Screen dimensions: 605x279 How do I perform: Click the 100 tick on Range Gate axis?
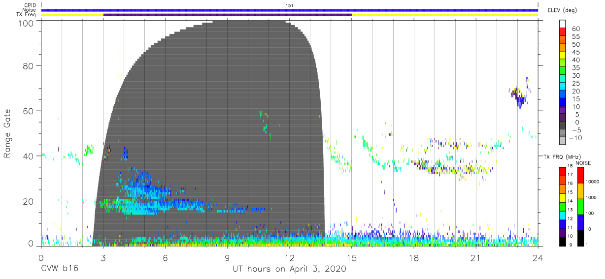point(26,23)
